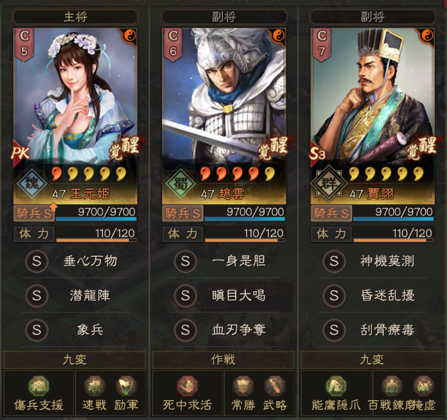This screenshot has height=420, width=447.
Task: Open the 一身是胆 skill entry
Action: click(x=224, y=261)
